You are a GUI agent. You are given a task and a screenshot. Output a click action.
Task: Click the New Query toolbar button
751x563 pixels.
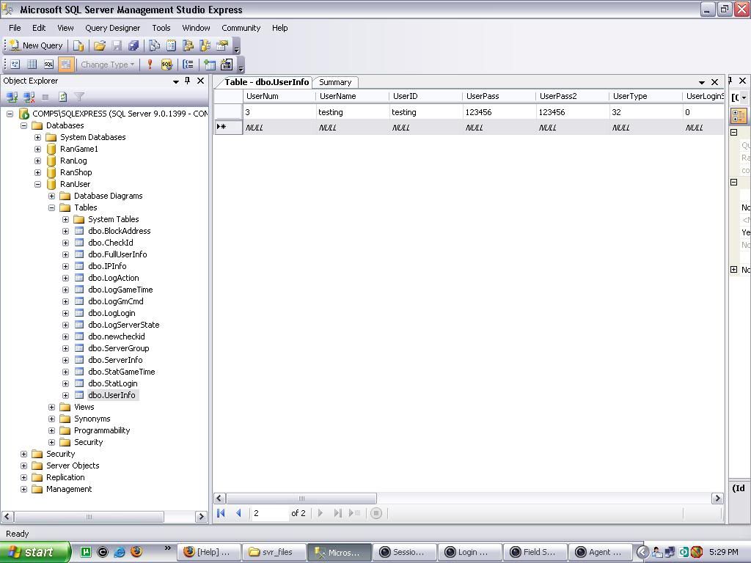(36, 45)
